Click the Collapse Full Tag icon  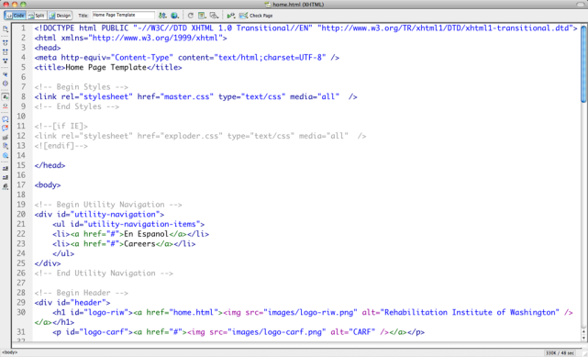[6, 43]
